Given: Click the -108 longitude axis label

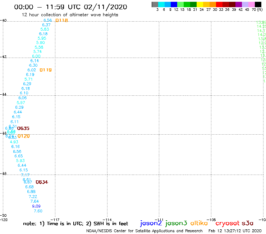Looking at the screenshot, I should [211, 220].
